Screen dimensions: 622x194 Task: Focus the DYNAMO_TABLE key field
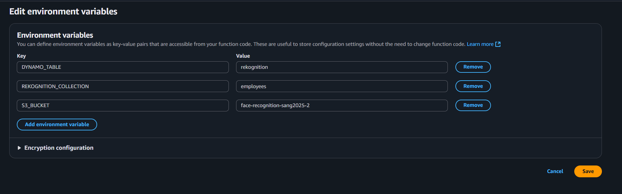(x=123, y=67)
